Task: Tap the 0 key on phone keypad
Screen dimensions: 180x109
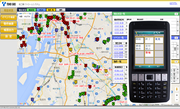Action: click(x=149, y=97)
